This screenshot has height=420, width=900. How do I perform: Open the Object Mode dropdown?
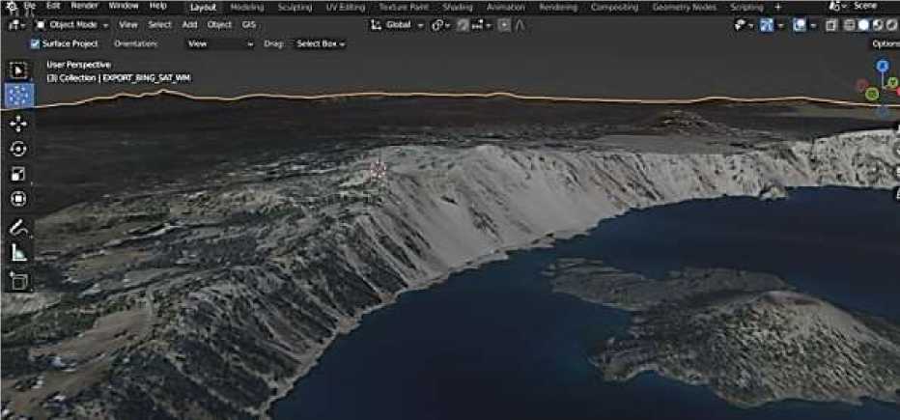[74, 24]
